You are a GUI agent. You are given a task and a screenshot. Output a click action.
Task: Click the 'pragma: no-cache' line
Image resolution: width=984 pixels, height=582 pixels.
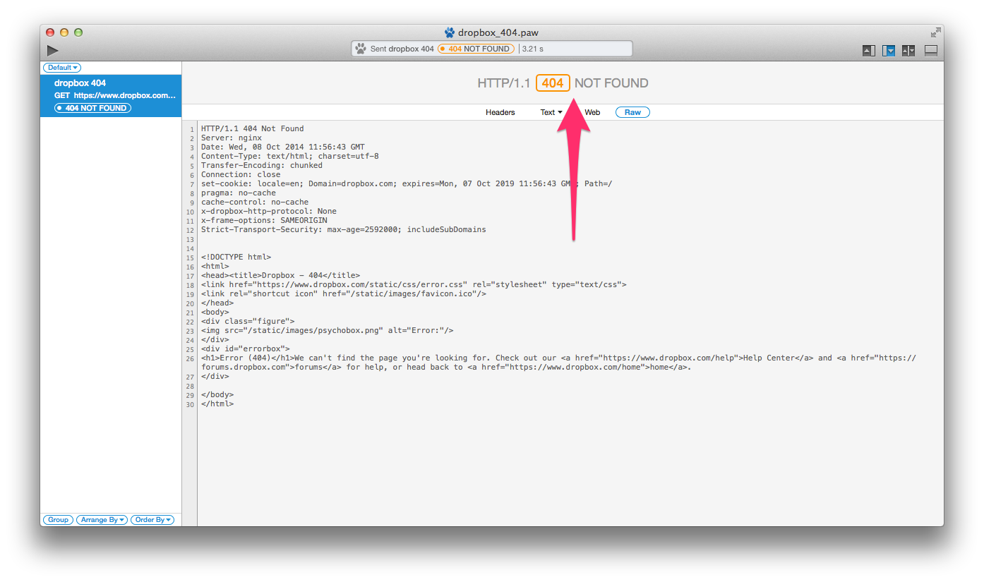(239, 193)
